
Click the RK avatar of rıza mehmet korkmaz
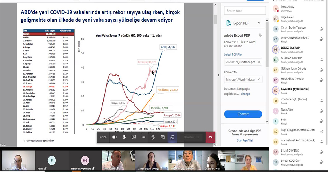click(x=276, y=142)
